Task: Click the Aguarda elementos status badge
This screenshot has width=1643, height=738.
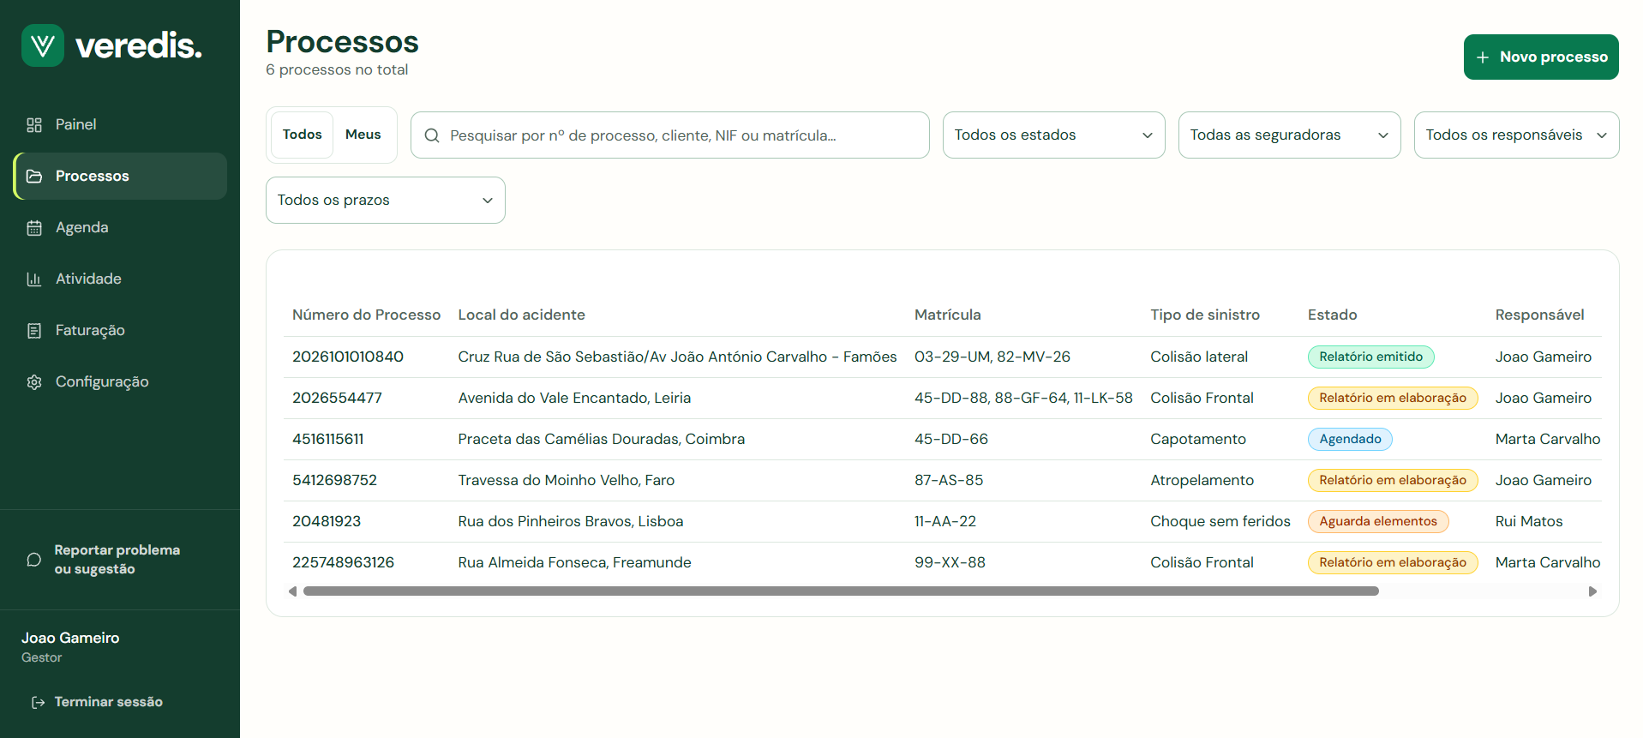Action: (x=1378, y=522)
